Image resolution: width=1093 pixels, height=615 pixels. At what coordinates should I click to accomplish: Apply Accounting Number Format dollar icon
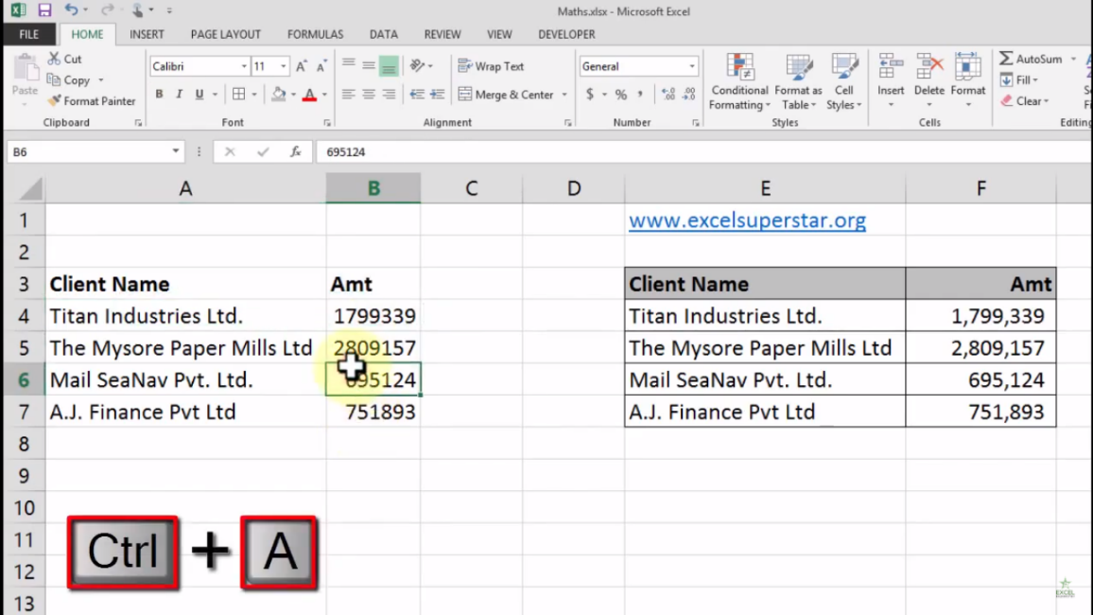590,94
